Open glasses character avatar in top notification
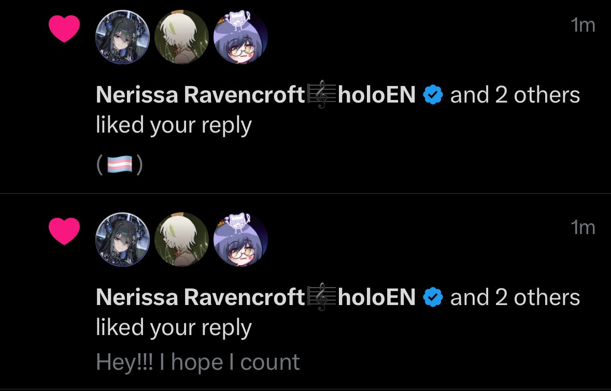Screen dimensions: 611x391 pos(240,37)
